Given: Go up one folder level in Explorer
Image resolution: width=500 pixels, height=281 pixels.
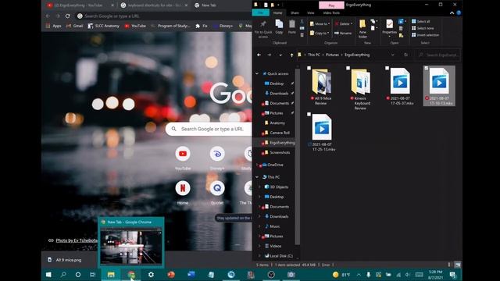Looking at the screenshot, I should click(x=291, y=55).
